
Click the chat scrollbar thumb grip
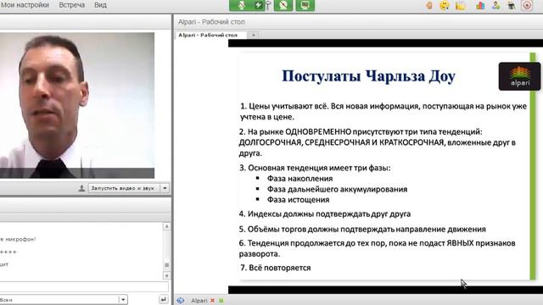coord(166,265)
